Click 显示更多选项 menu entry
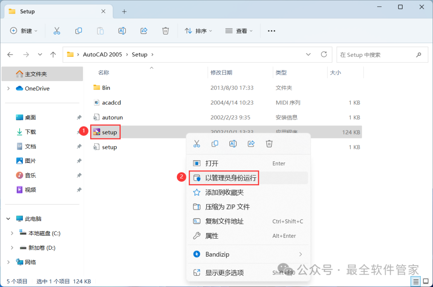Image resolution: width=433 pixels, height=287 pixels. [x=248, y=273]
